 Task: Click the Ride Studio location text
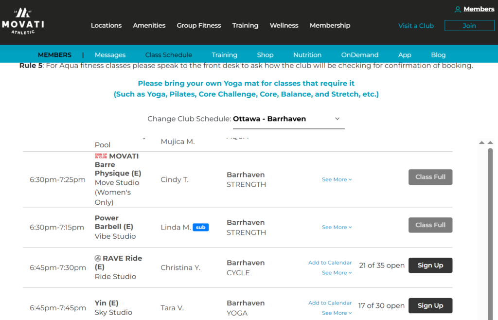point(115,277)
